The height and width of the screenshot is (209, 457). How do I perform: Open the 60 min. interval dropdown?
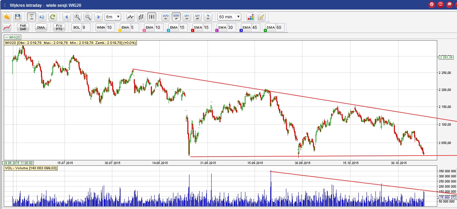[229, 17]
